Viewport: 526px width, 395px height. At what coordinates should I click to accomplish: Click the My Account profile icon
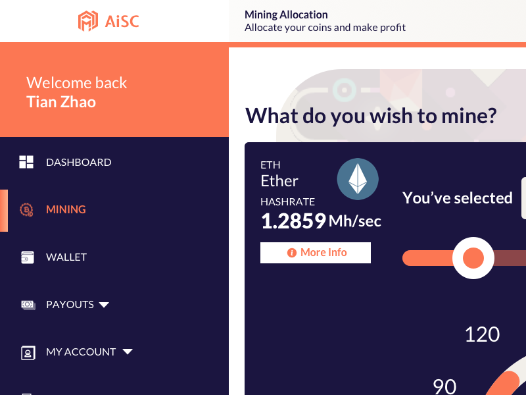[28, 352]
